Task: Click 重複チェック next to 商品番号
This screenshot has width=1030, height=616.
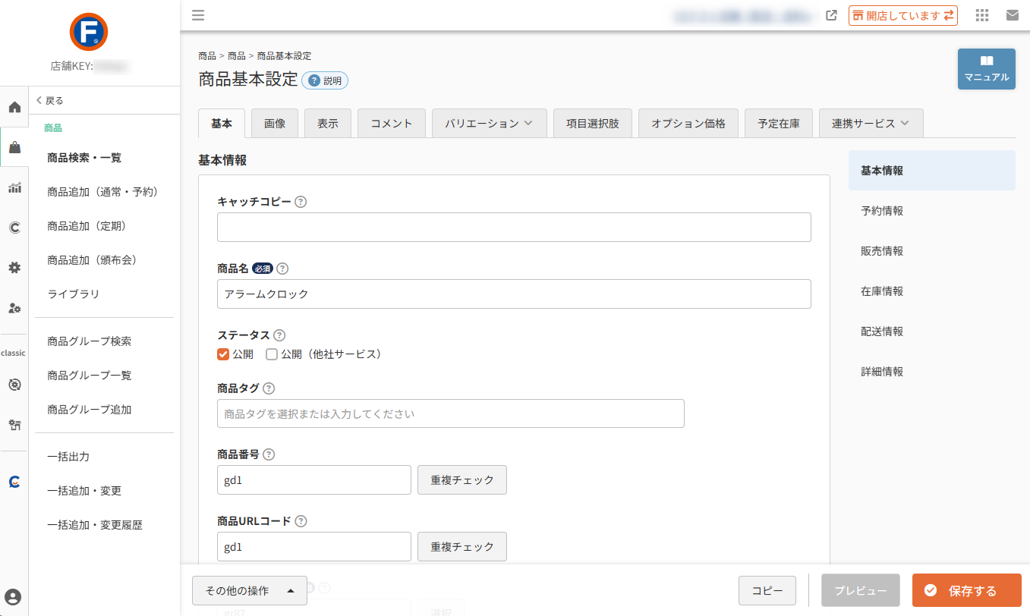Action: tap(462, 480)
